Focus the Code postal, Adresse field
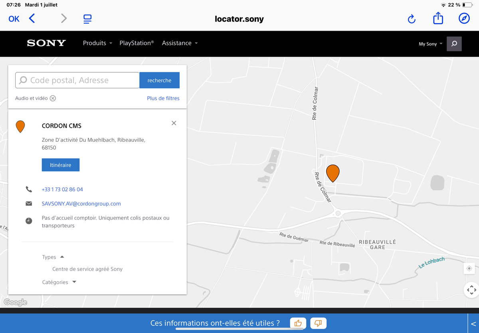Viewport: 479px width, 333px height. pos(78,80)
